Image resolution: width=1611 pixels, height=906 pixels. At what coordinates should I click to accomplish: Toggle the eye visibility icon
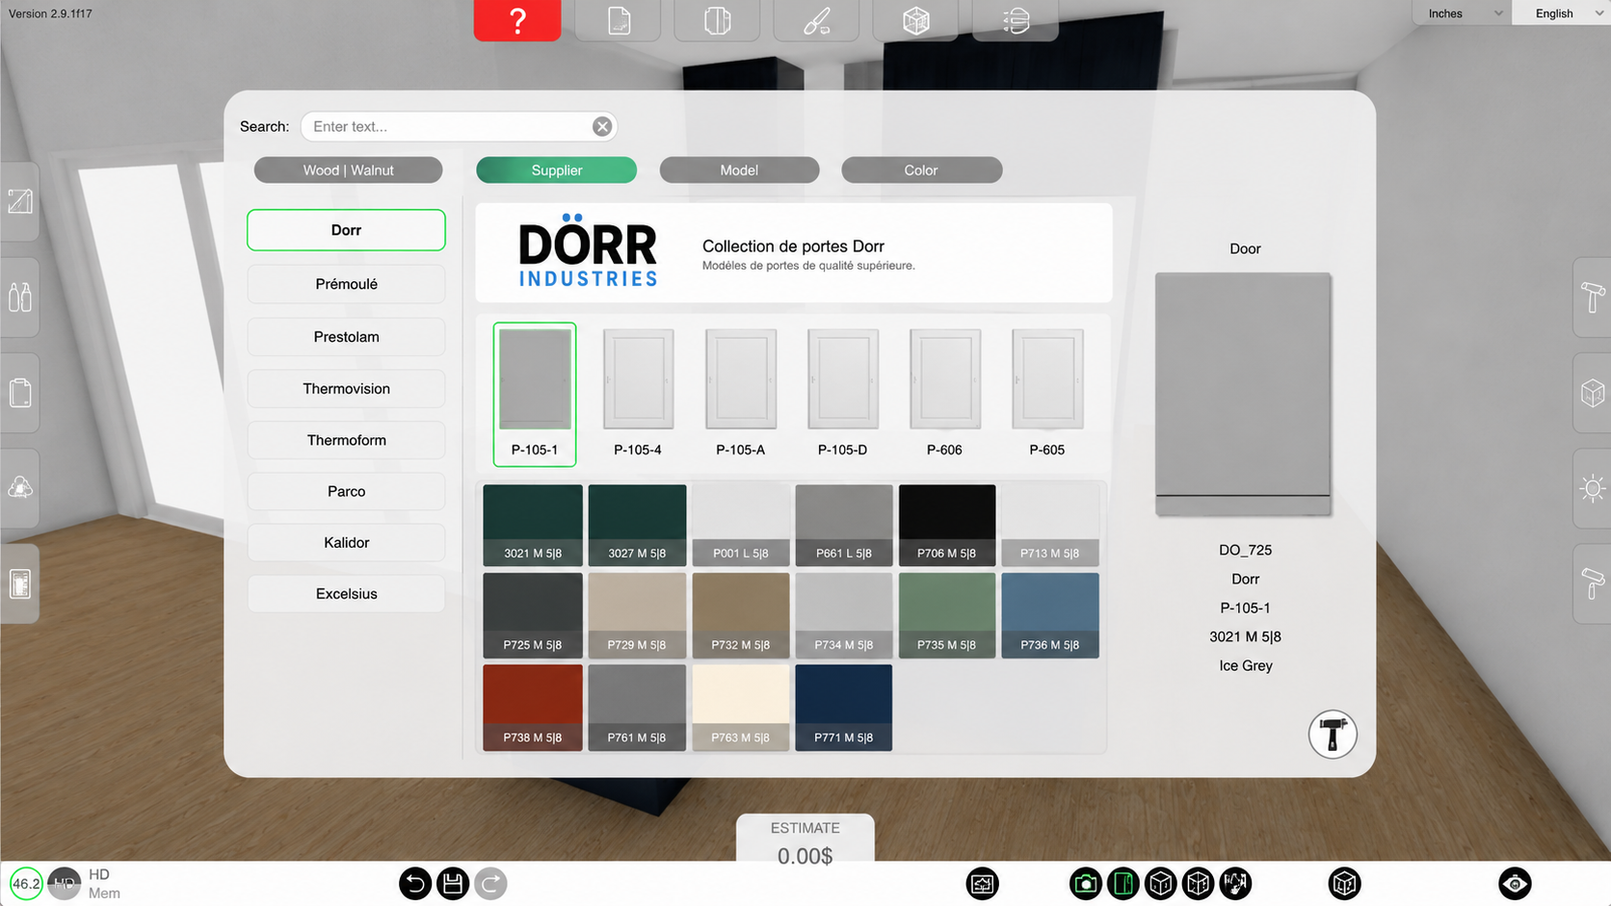point(1515,883)
